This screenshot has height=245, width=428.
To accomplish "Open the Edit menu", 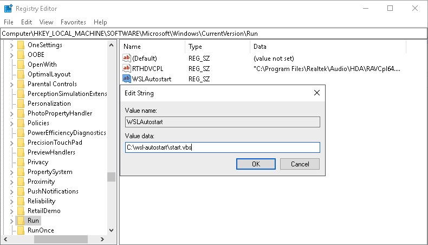I will point(27,22).
